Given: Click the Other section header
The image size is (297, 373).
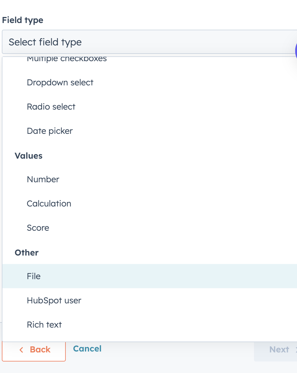Looking at the screenshot, I should click(x=26, y=253).
